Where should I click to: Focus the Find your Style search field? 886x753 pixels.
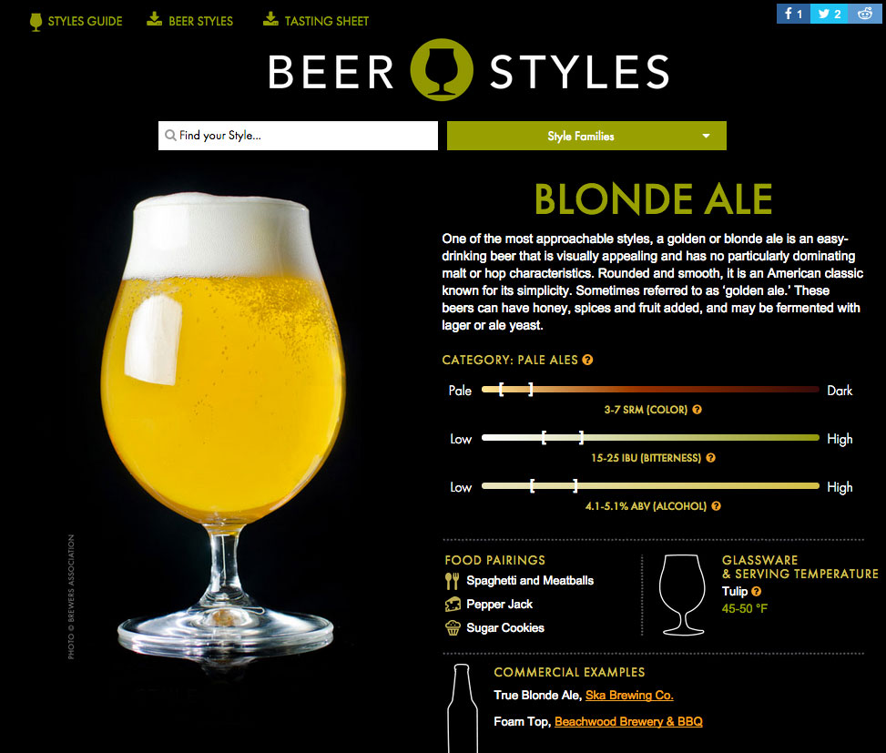click(x=298, y=136)
